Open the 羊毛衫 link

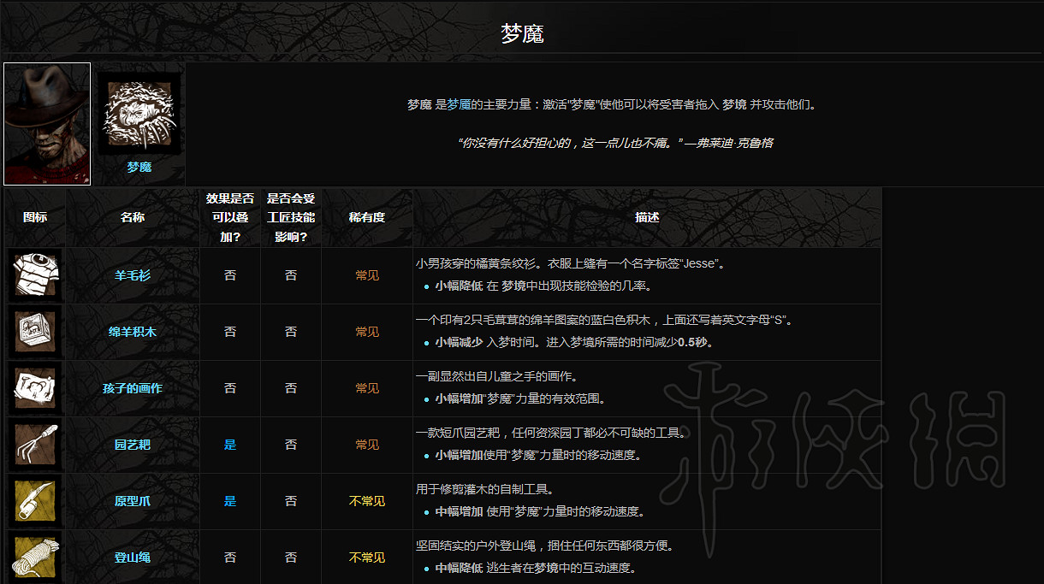pos(132,275)
